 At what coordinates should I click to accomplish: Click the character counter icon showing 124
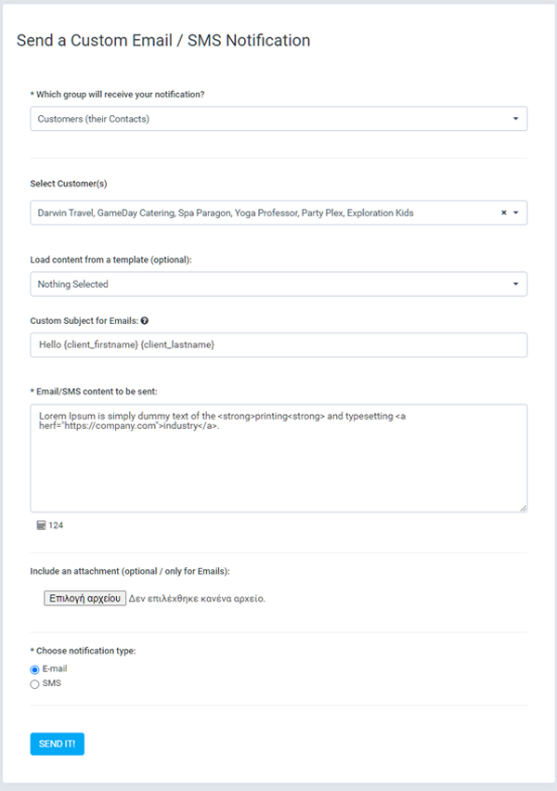pyautogui.click(x=42, y=525)
